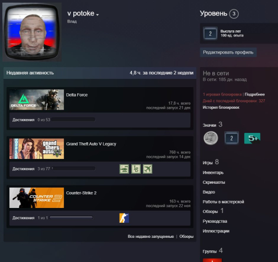Viewport: 278px width, 262px height.
Task: Open the 5+ game collector badge
Action: click(252, 138)
